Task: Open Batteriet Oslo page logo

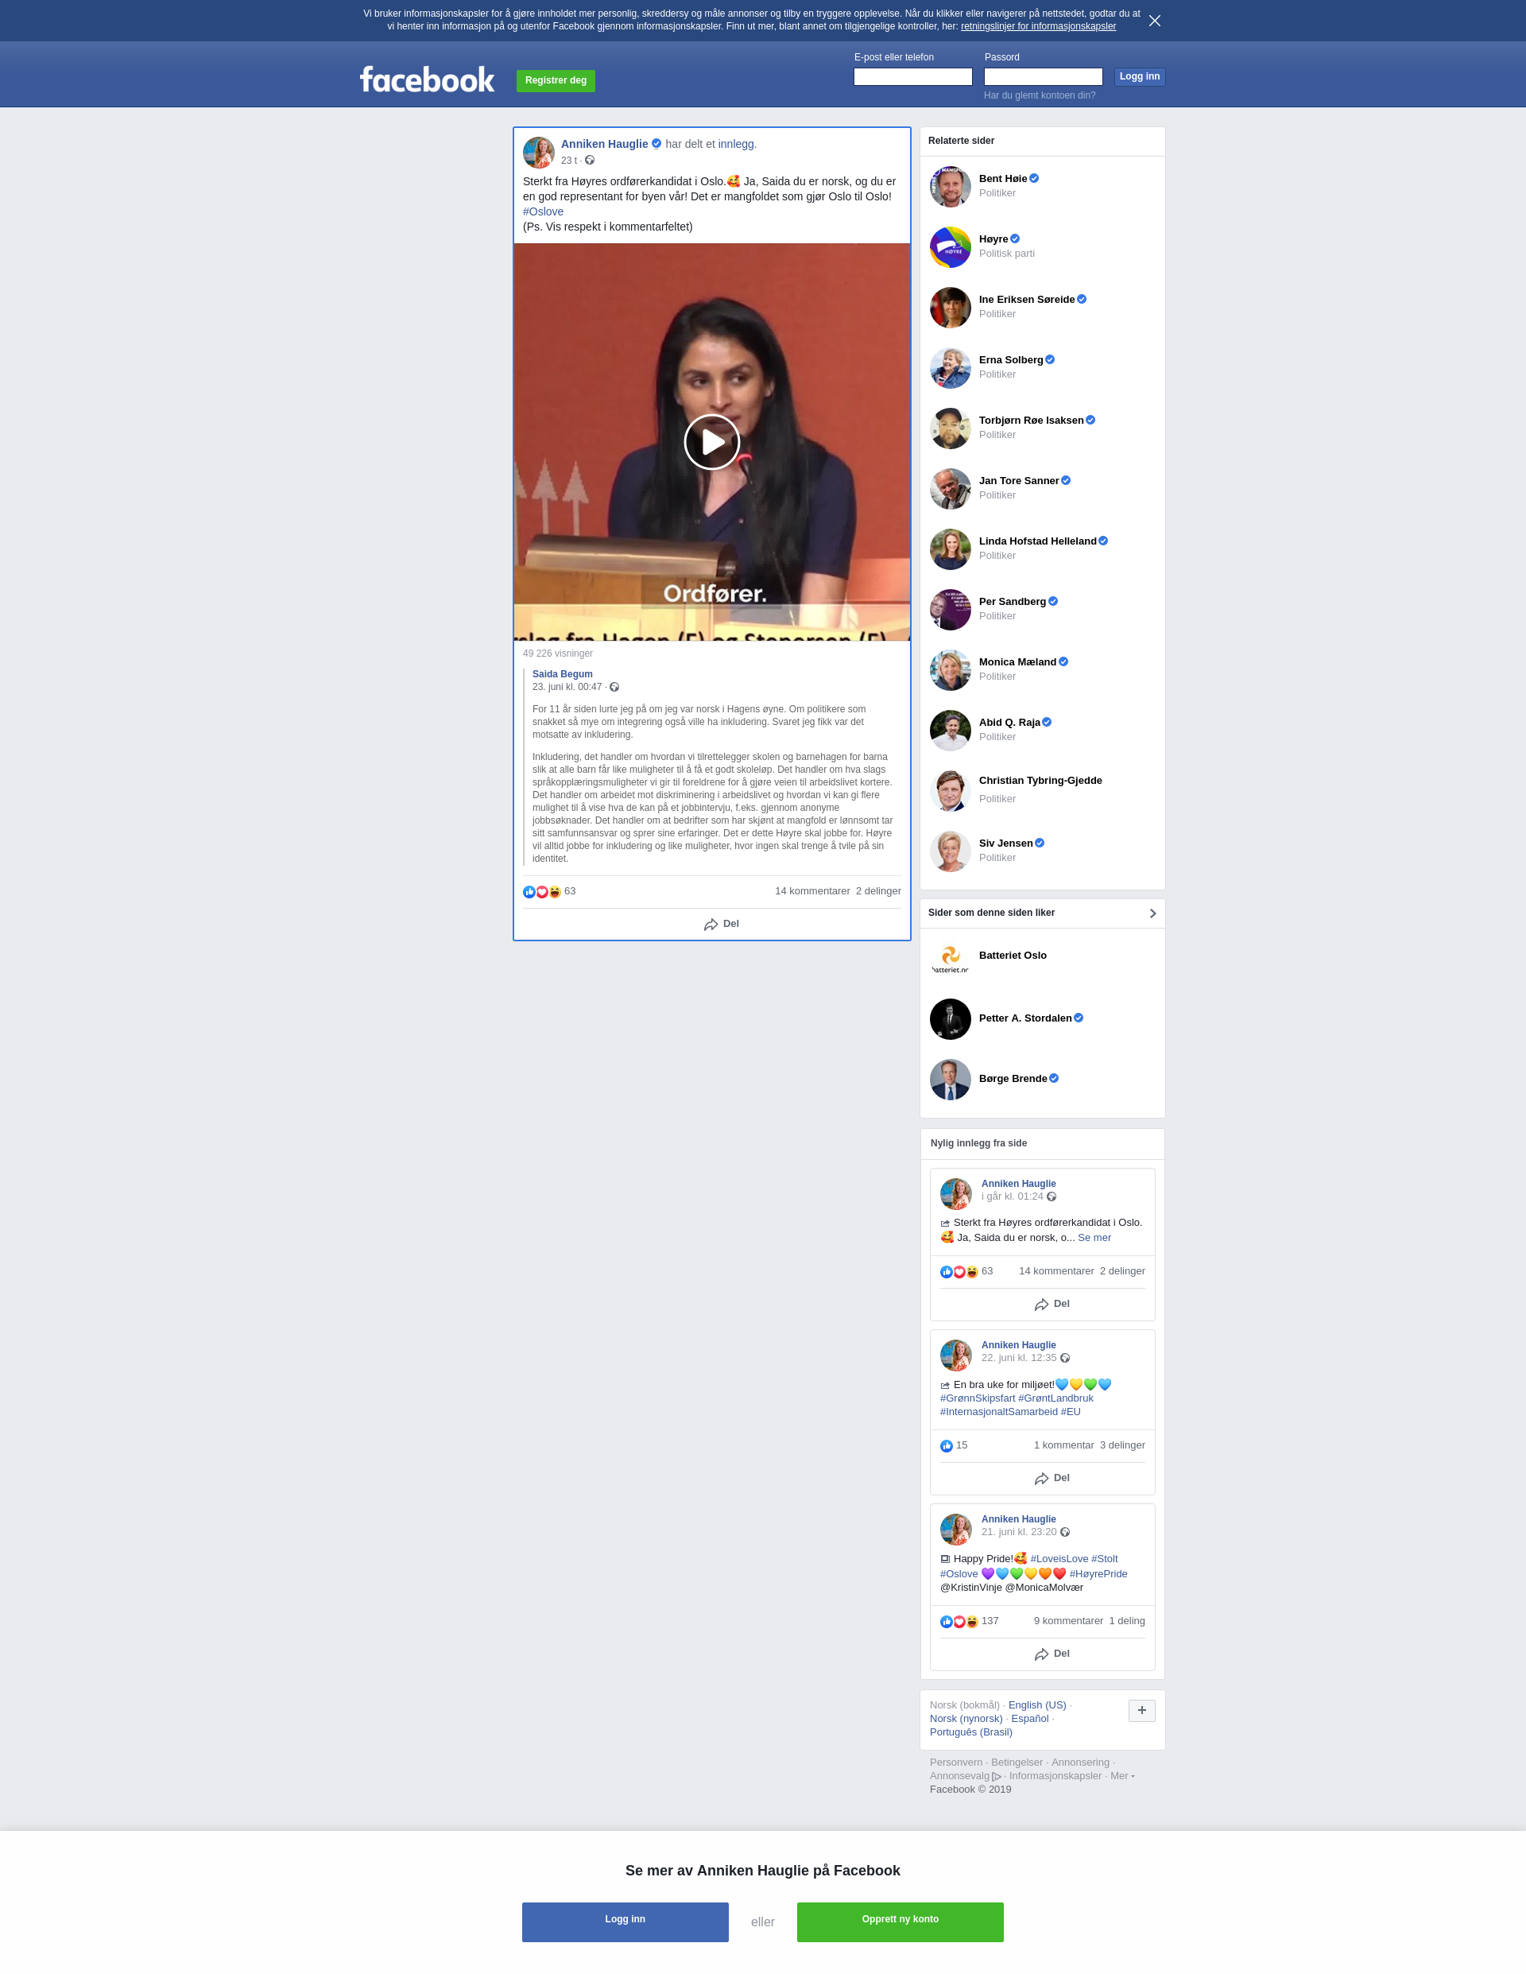Action: click(950, 958)
